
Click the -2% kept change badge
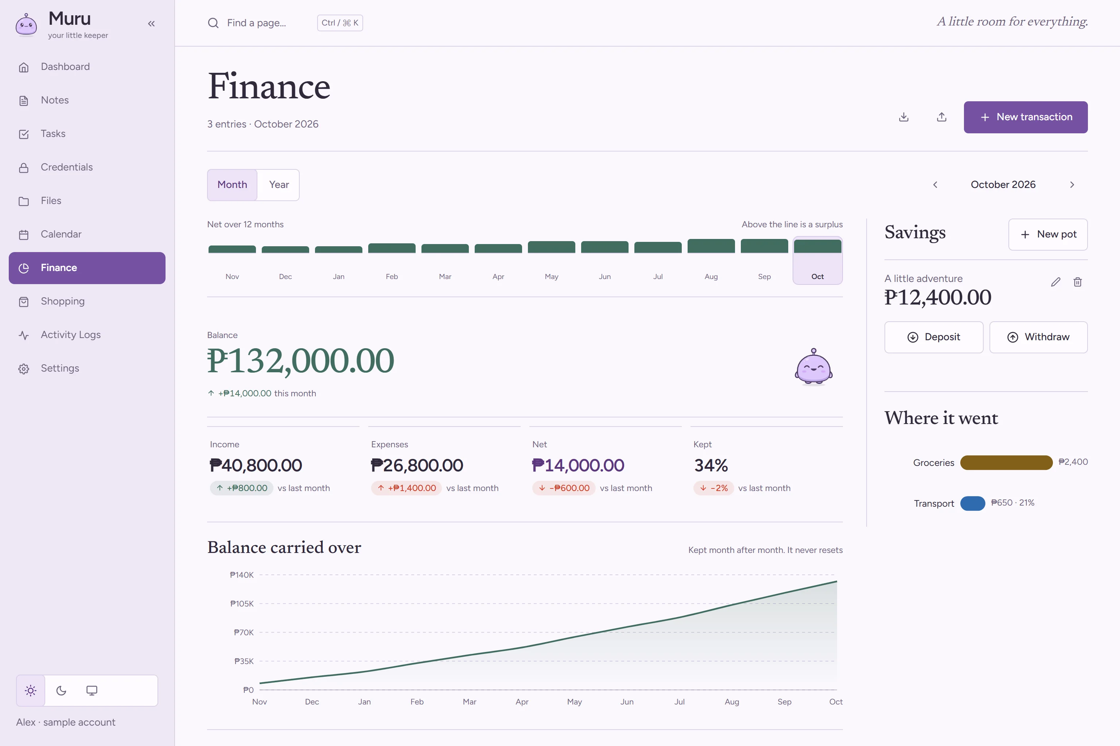[x=713, y=488]
